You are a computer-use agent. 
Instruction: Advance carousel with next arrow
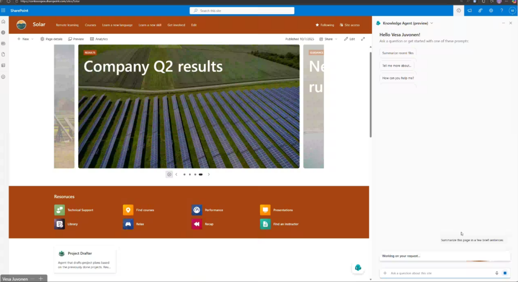pyautogui.click(x=209, y=175)
